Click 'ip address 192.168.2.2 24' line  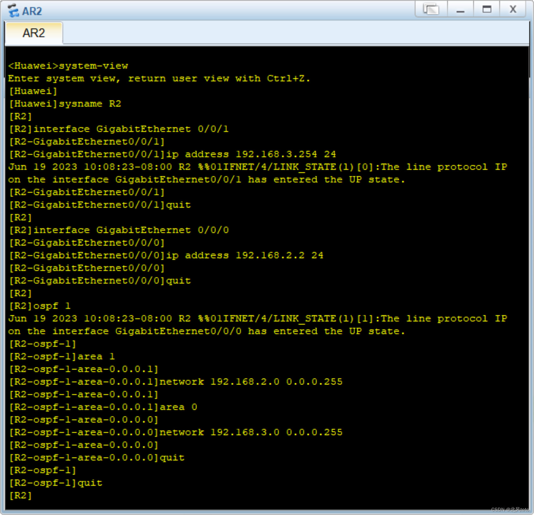166,255
